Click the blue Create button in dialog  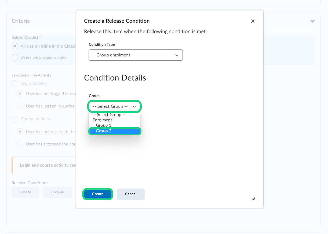pyautogui.click(x=98, y=194)
